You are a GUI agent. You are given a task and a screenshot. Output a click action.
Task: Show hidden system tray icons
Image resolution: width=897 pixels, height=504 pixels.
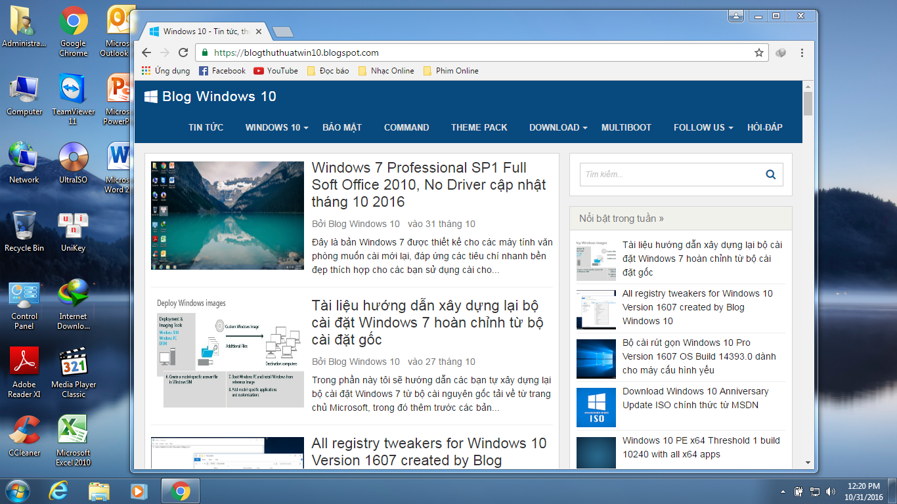coord(783,491)
